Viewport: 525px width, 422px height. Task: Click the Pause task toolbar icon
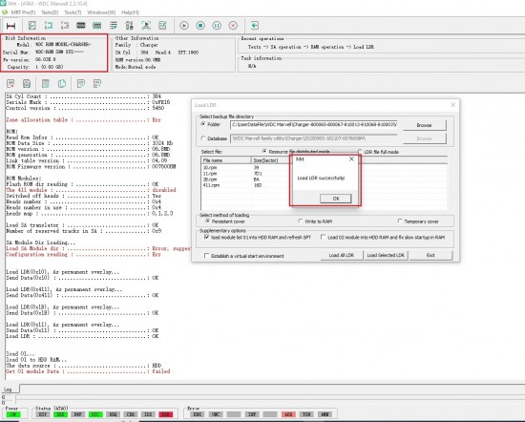point(217,26)
